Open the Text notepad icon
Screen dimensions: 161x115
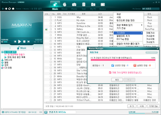click(x=84, y=4)
